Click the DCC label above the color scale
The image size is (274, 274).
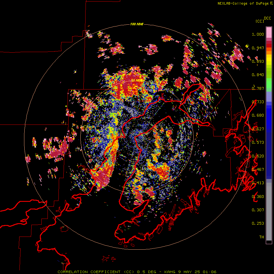267,18
